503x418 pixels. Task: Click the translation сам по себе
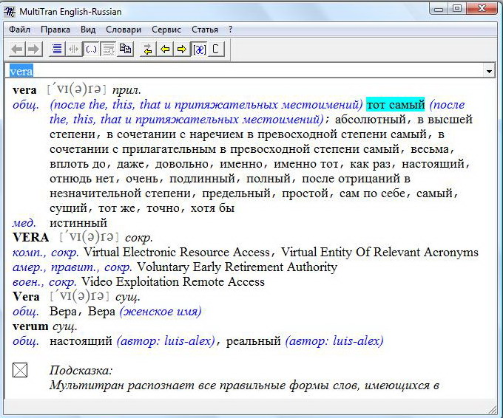[372, 193]
